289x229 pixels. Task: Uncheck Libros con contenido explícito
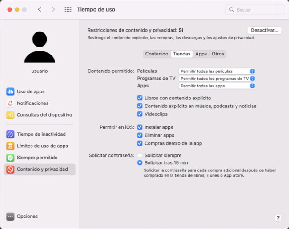(140, 98)
